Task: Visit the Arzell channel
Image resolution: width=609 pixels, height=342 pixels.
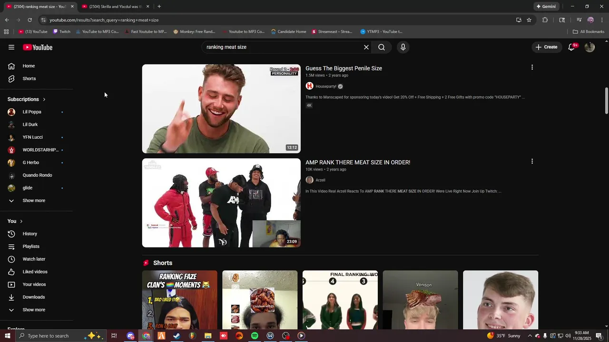Action: pyautogui.click(x=320, y=180)
